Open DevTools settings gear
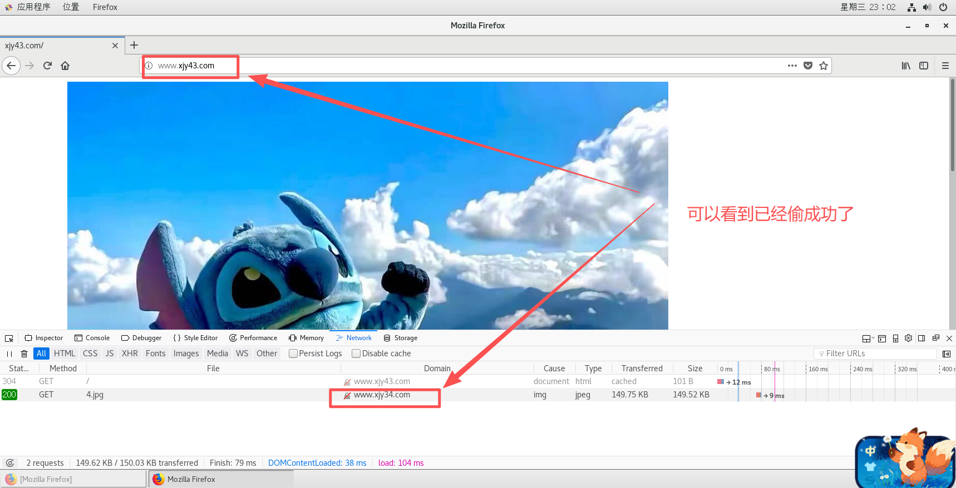Image resolution: width=956 pixels, height=488 pixels. [908, 338]
